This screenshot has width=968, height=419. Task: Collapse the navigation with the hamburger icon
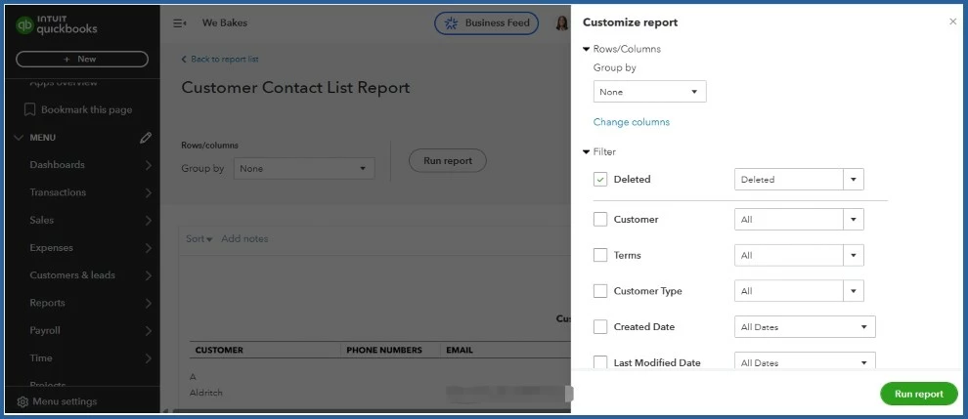coord(180,23)
